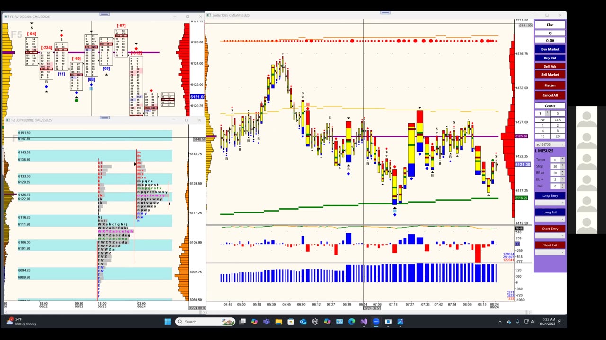Open Microsoft Edge from the taskbar
Image resolution: width=606 pixels, height=340 pixels.
click(351, 322)
